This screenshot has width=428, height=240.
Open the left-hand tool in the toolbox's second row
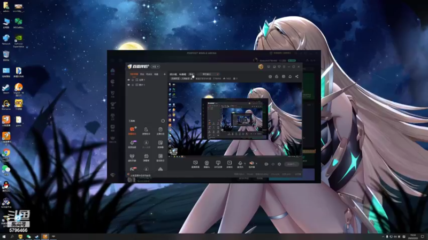pyautogui.click(x=132, y=144)
